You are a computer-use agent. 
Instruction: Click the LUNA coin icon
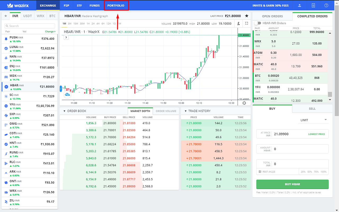[6, 48]
